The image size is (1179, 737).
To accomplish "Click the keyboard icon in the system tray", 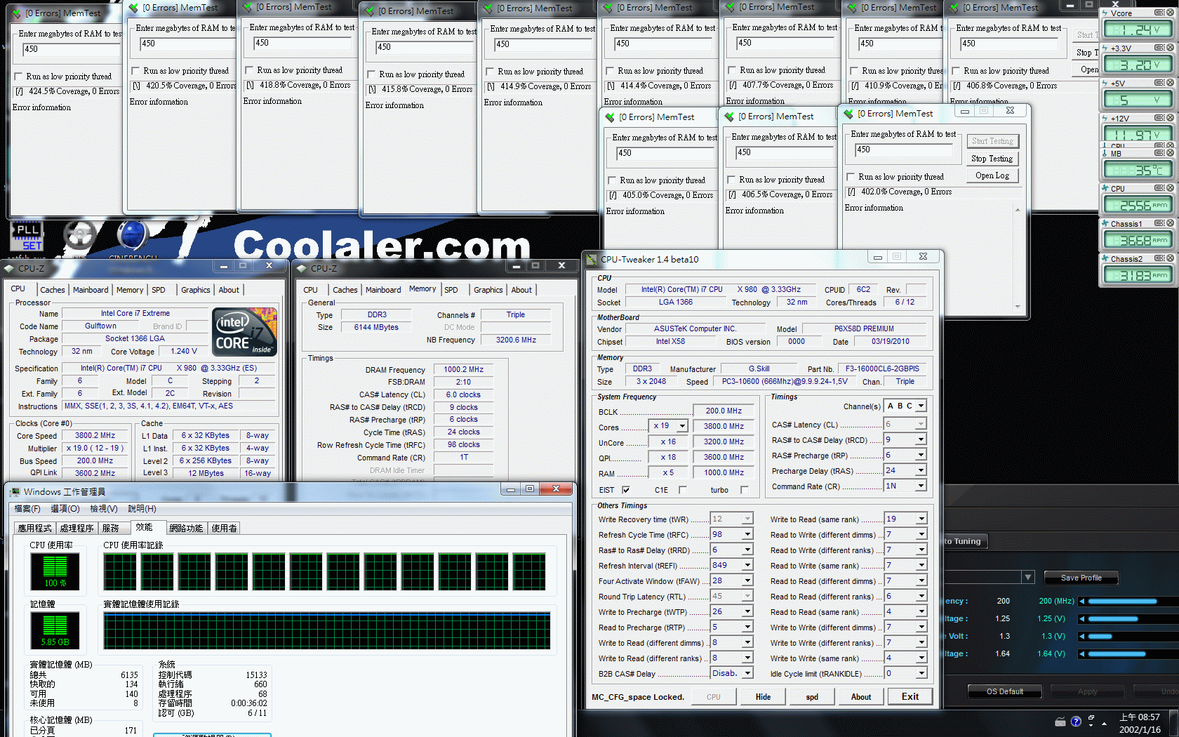I will [x=1060, y=722].
